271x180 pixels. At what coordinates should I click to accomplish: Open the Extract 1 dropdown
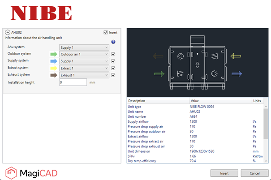(x=84, y=68)
